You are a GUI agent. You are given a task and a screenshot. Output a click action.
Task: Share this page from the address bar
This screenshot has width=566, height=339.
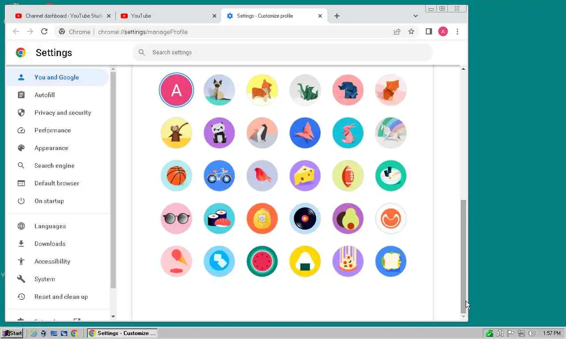pyautogui.click(x=397, y=31)
